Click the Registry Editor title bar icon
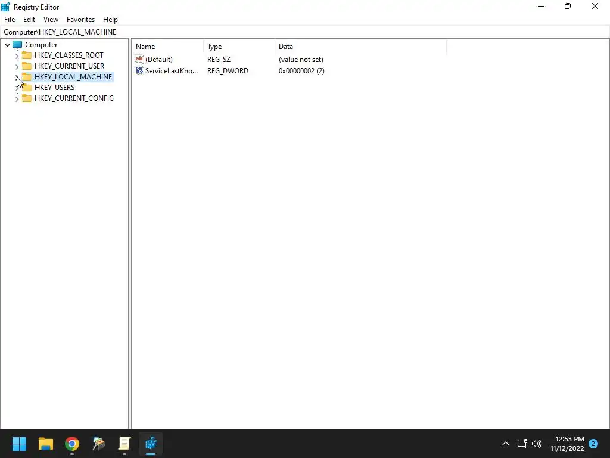The height and width of the screenshot is (458, 610). 5,7
